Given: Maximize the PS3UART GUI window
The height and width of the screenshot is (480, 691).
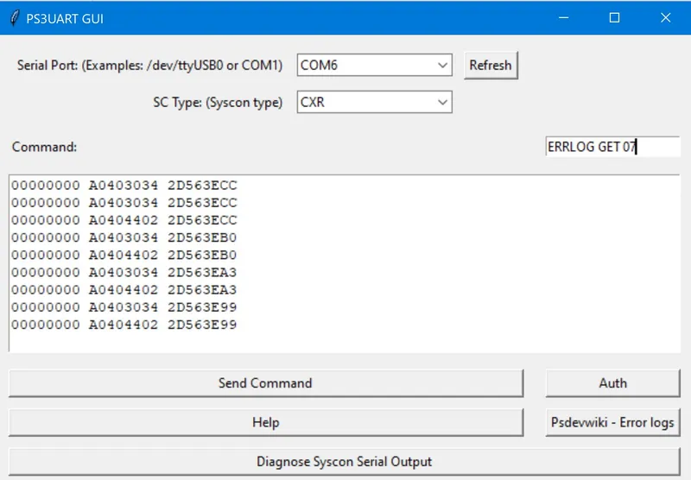Looking at the screenshot, I should [x=614, y=17].
